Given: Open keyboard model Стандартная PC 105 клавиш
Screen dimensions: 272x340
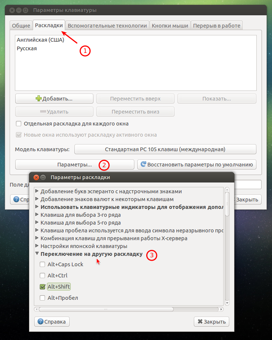Looking at the screenshot, I should click(165, 149).
